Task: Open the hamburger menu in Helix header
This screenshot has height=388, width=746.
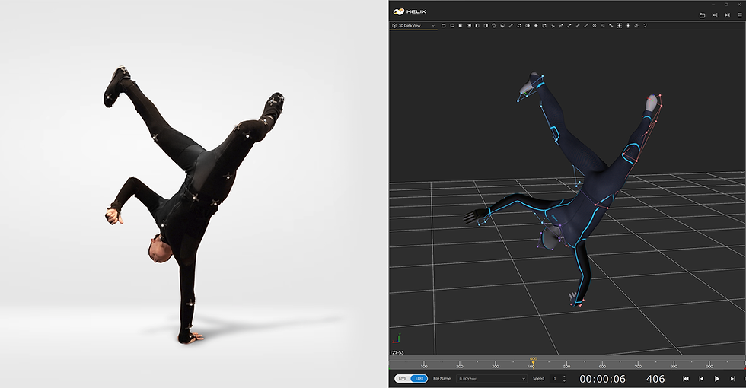Action: (739, 15)
